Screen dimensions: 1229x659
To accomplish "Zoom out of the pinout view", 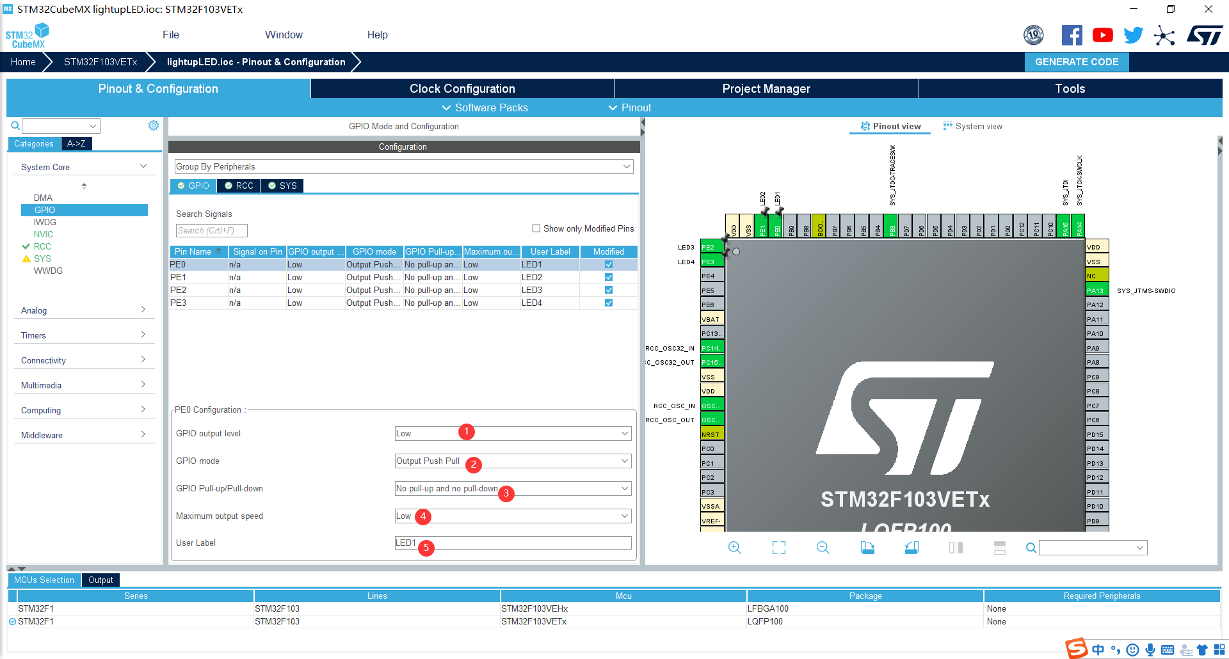I will (823, 548).
